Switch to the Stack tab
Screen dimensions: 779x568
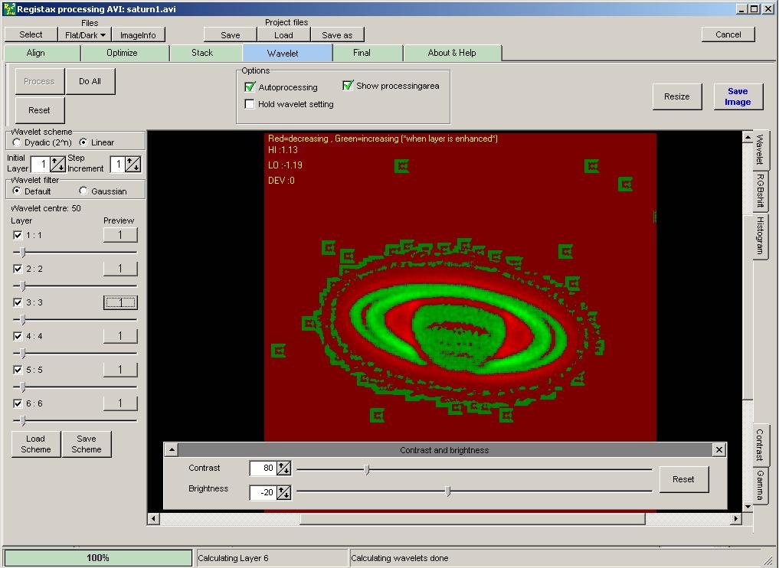(x=202, y=53)
